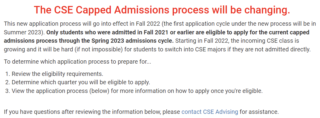Click the list number '3.'
Screen dimensions: 320x118
(8, 91)
